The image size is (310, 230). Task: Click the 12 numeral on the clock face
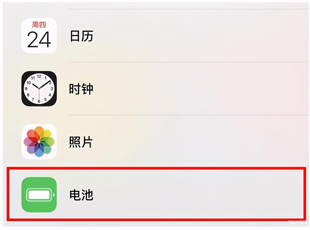[39, 76]
